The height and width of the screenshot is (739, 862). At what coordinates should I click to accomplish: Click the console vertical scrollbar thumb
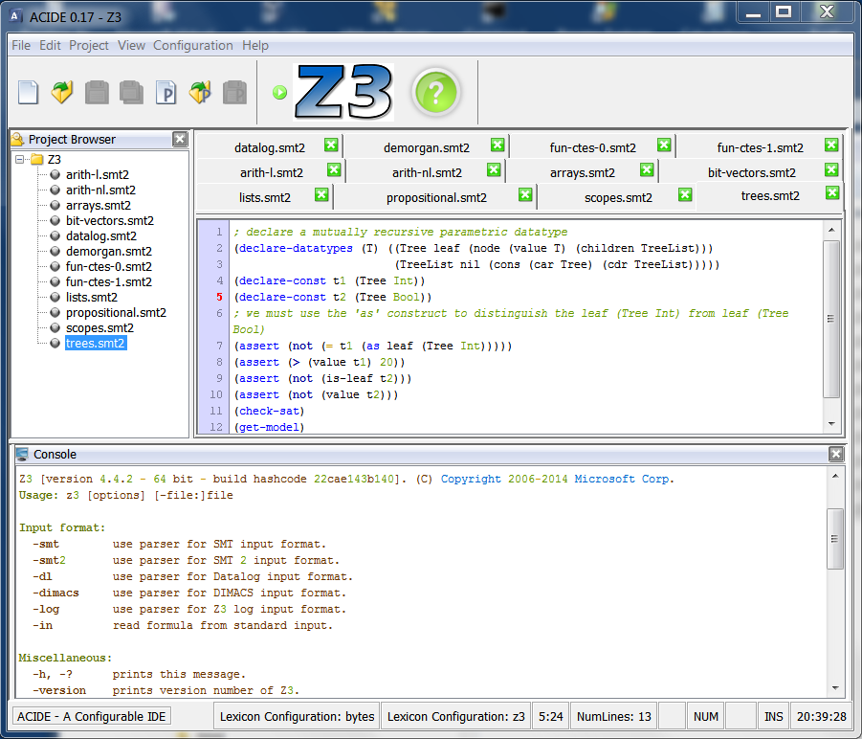click(835, 539)
